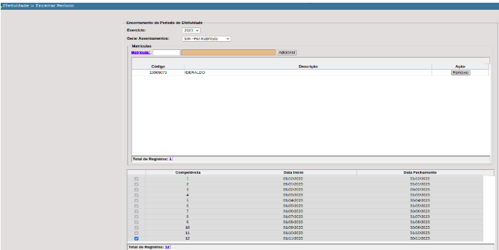Click the Adicionar button
499x250 pixels.
pos(287,53)
